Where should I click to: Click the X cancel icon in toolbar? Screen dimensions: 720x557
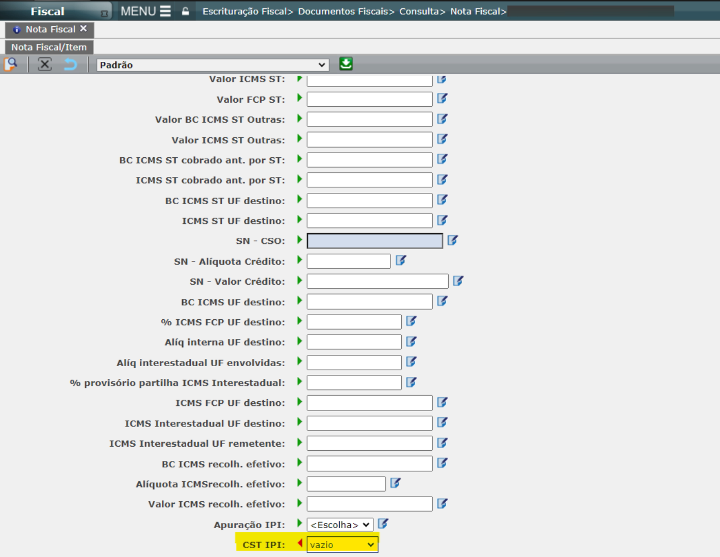coord(45,64)
